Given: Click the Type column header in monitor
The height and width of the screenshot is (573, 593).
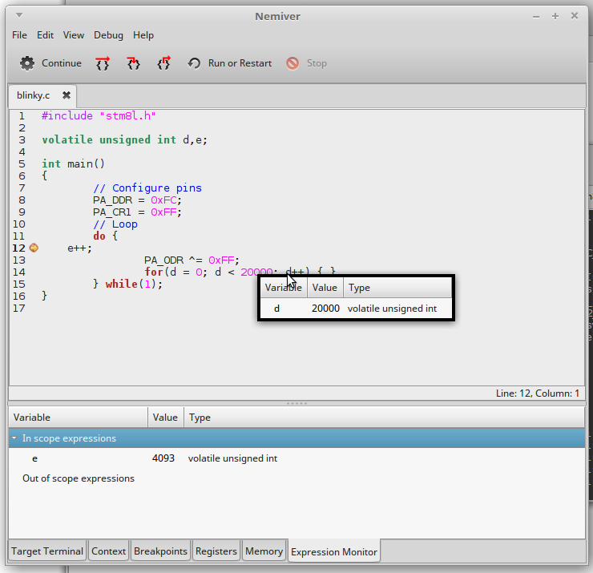Looking at the screenshot, I should coord(384,418).
